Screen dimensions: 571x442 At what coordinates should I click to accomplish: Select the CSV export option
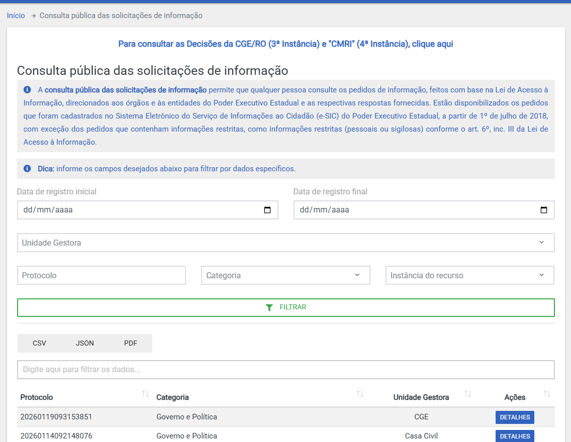(39, 343)
